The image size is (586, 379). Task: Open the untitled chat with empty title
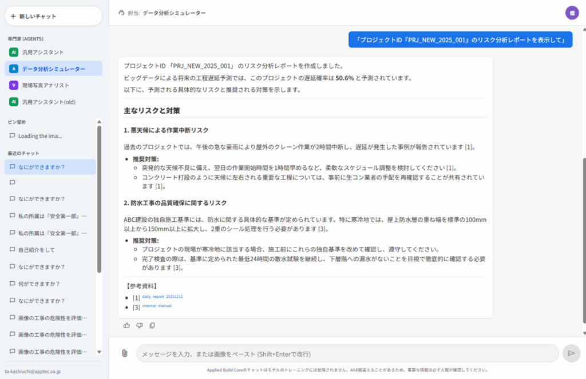50,182
